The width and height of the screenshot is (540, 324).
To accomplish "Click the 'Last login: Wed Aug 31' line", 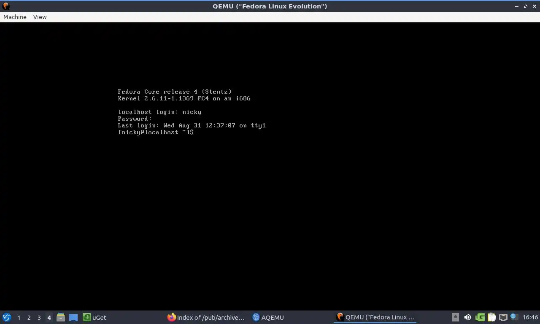I will [192, 125].
